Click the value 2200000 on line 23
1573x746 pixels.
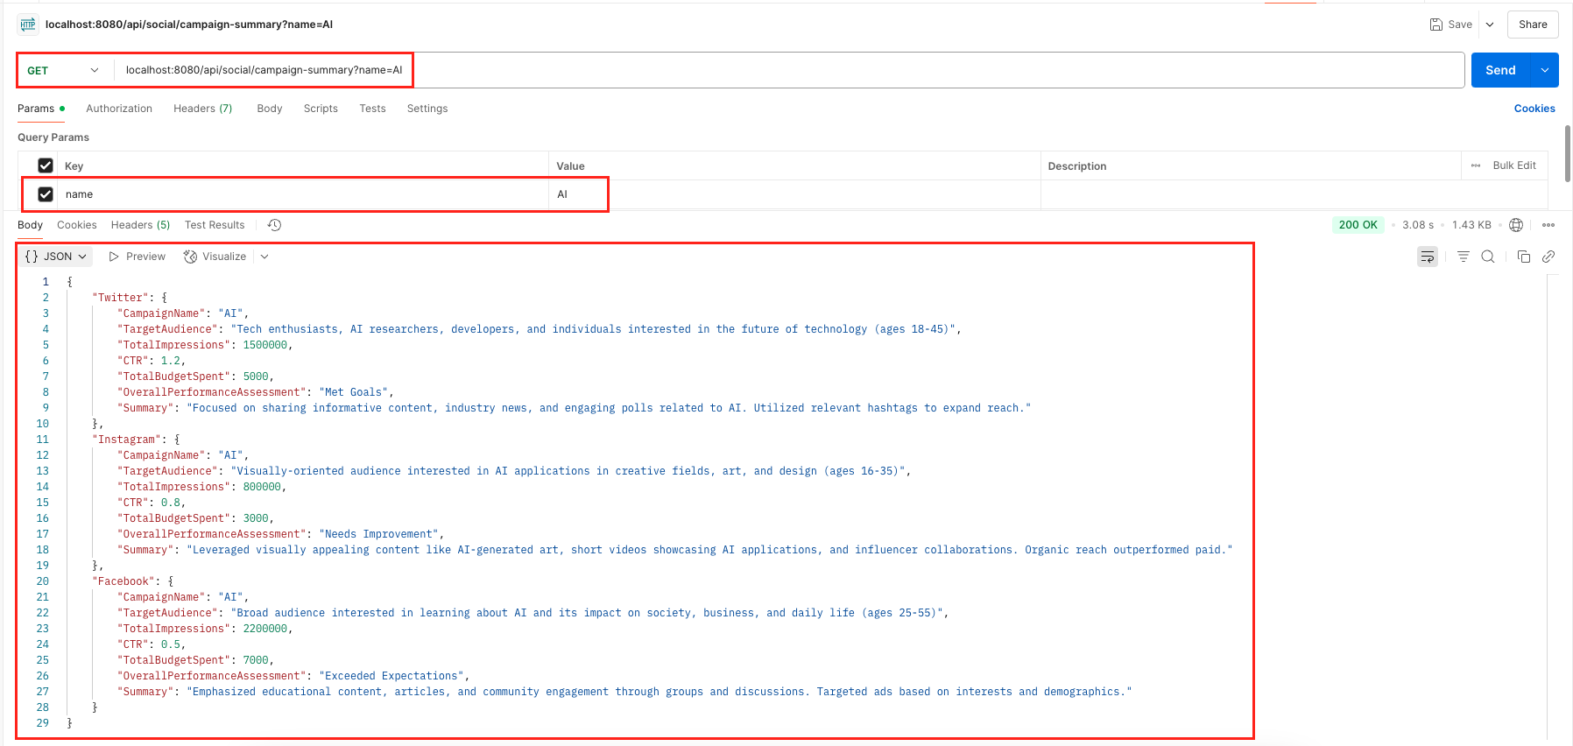(x=265, y=629)
